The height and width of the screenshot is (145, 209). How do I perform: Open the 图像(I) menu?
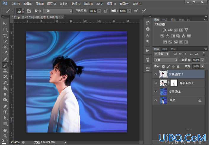[40, 4]
